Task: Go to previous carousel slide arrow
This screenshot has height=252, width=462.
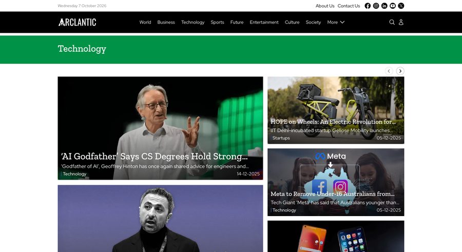Action: coord(389,71)
